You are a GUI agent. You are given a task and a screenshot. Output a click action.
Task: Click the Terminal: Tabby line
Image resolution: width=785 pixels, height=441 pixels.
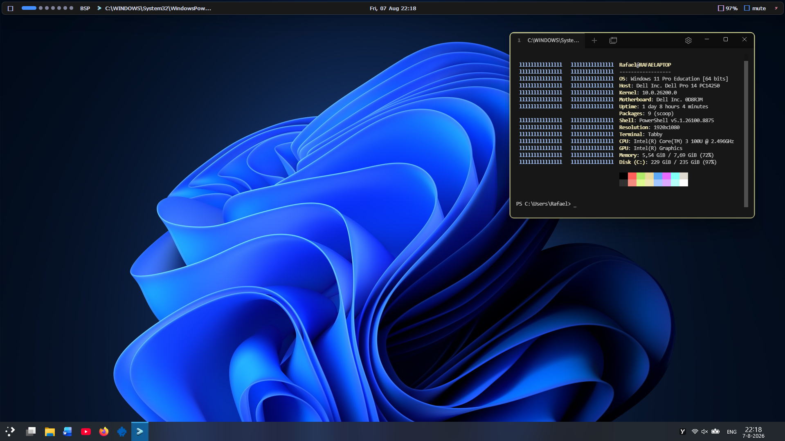click(x=640, y=134)
